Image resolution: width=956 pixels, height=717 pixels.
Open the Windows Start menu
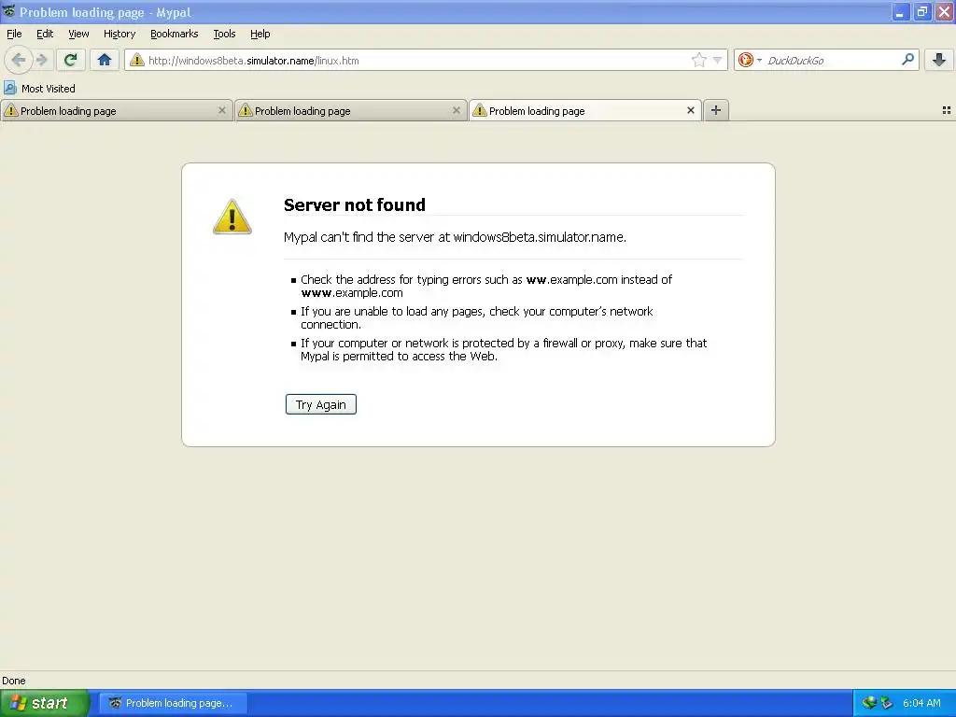[44, 703]
